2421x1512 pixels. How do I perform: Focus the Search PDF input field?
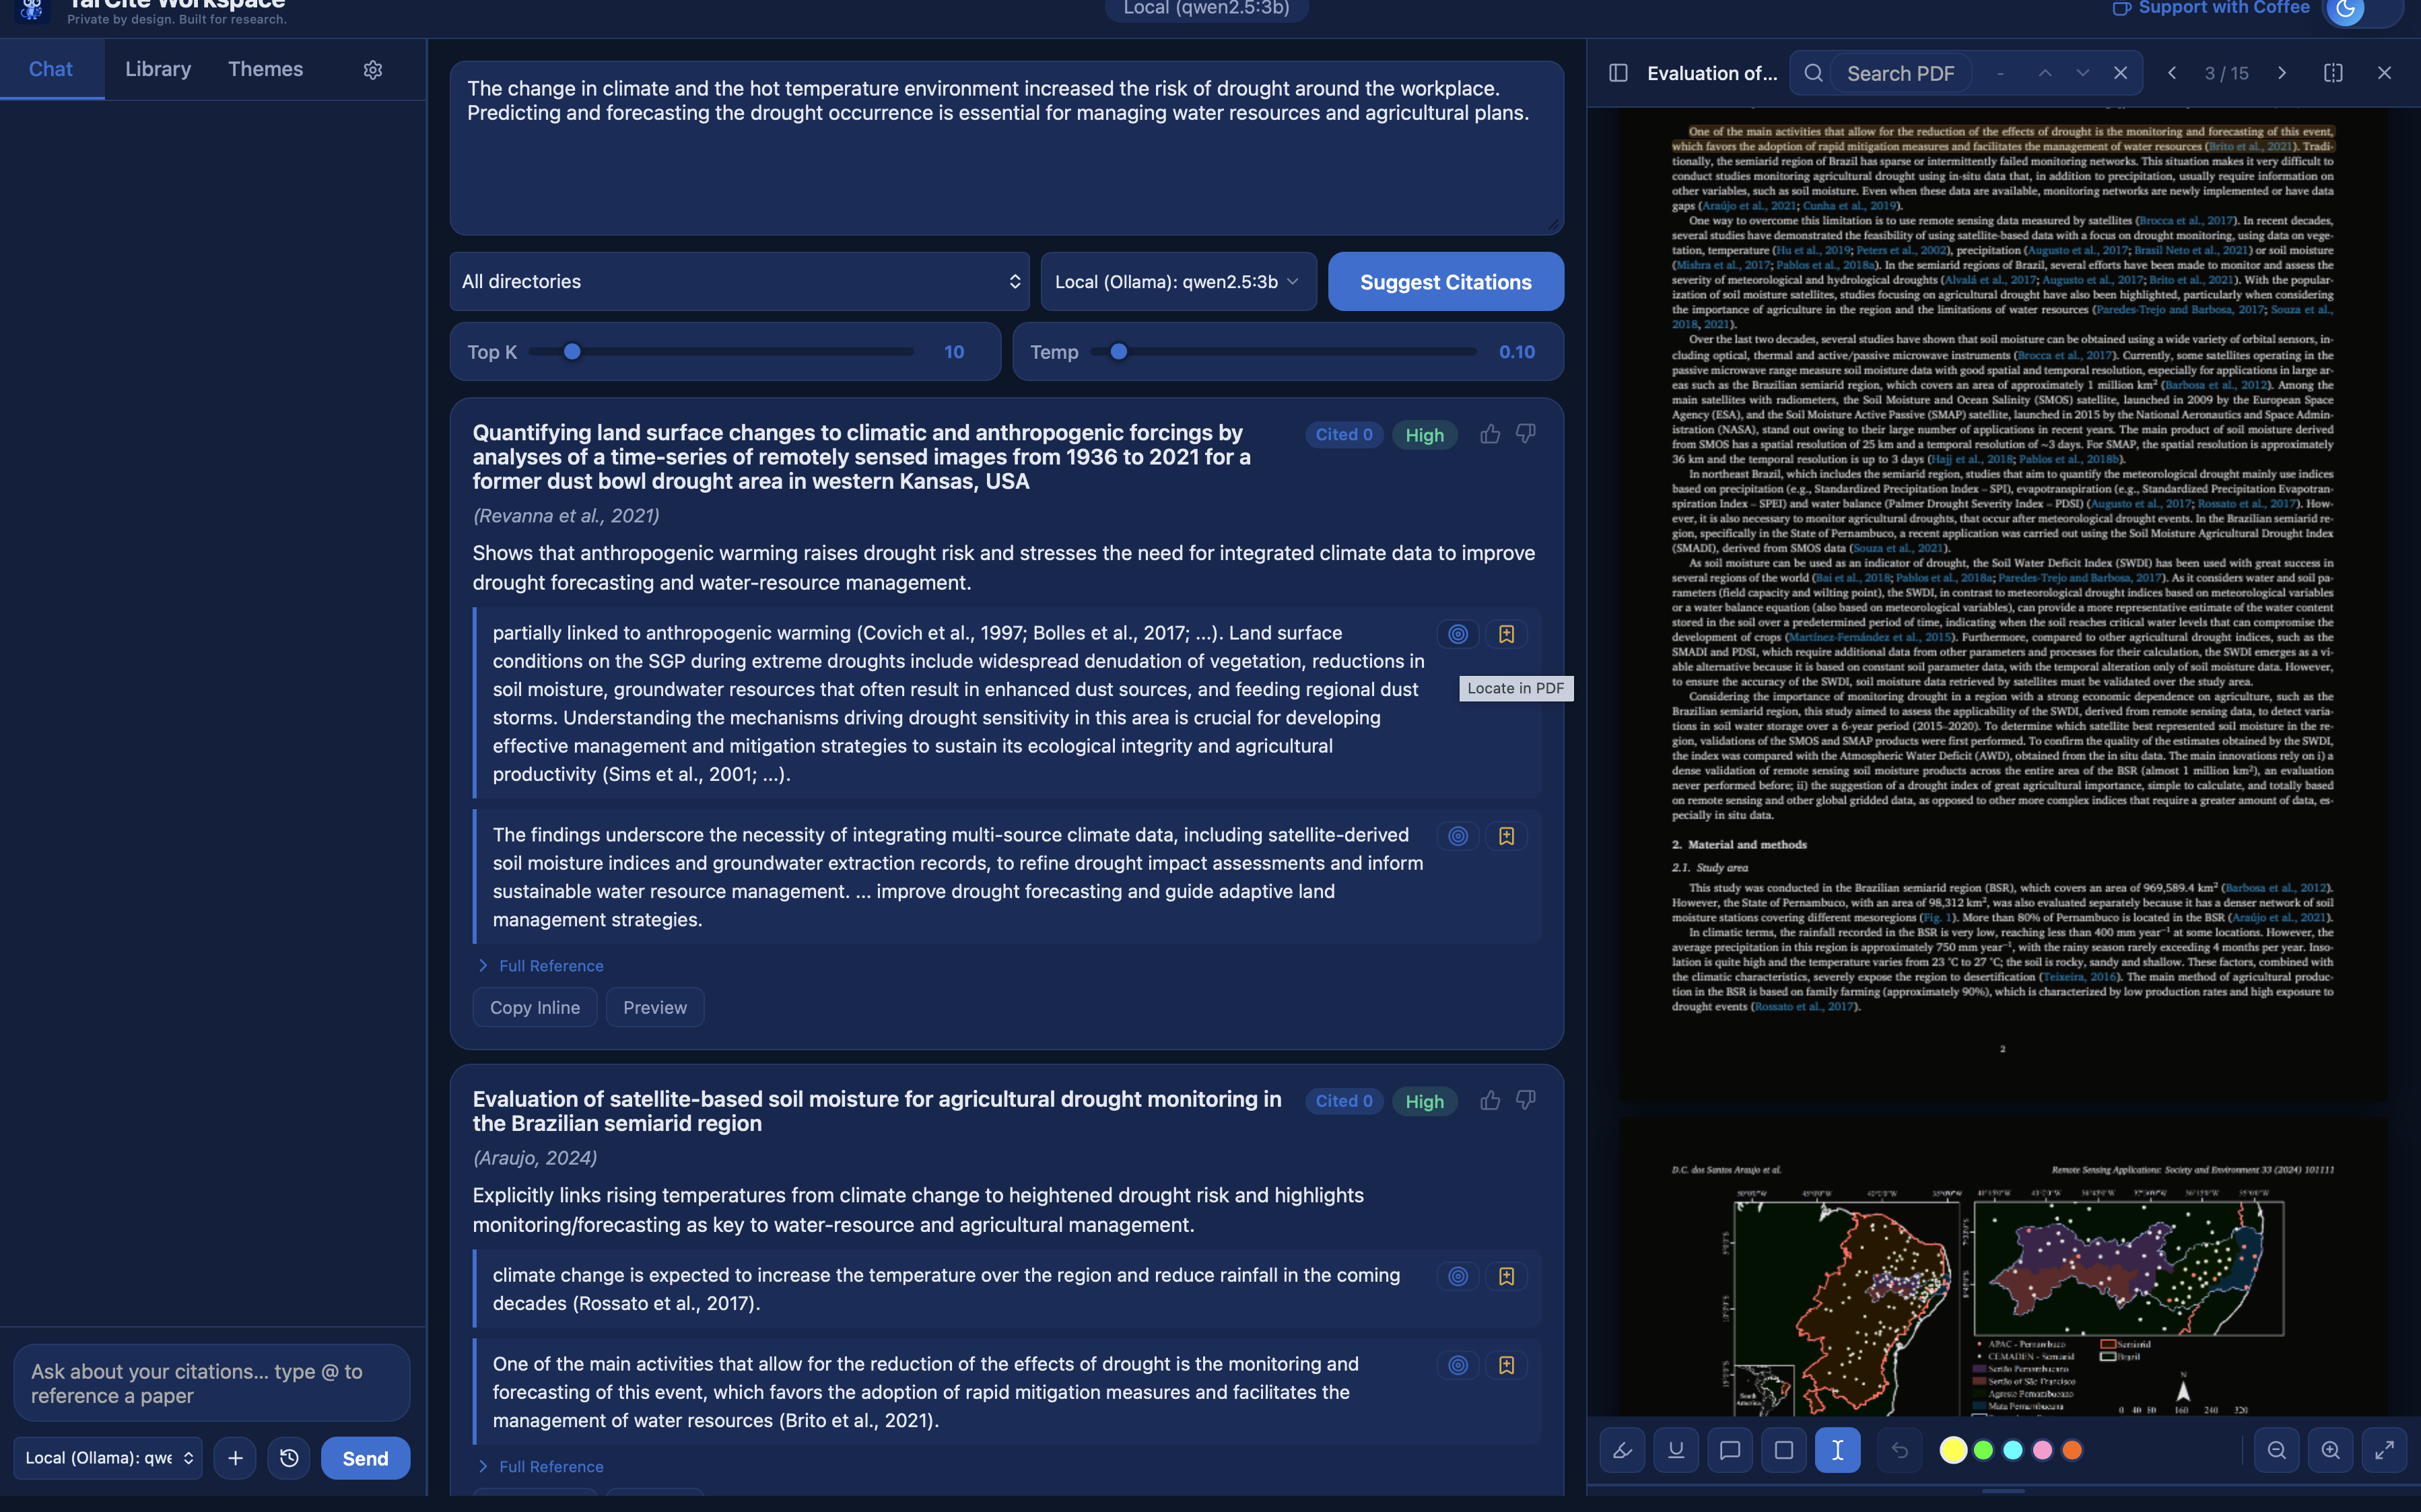tap(1901, 73)
